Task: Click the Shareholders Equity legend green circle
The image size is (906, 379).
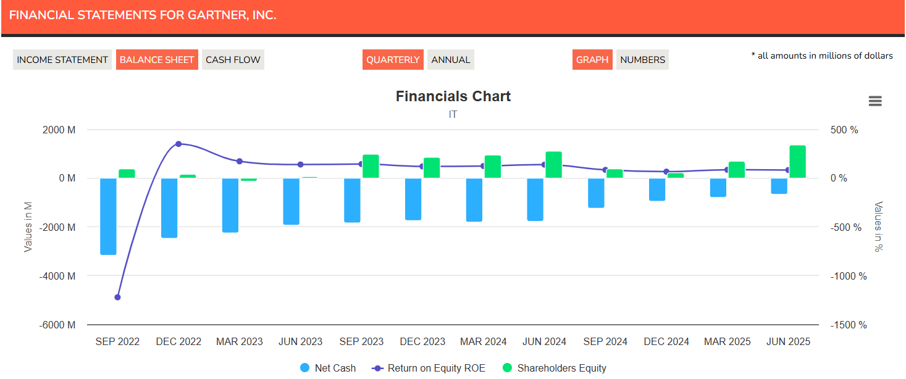Action: click(x=507, y=368)
